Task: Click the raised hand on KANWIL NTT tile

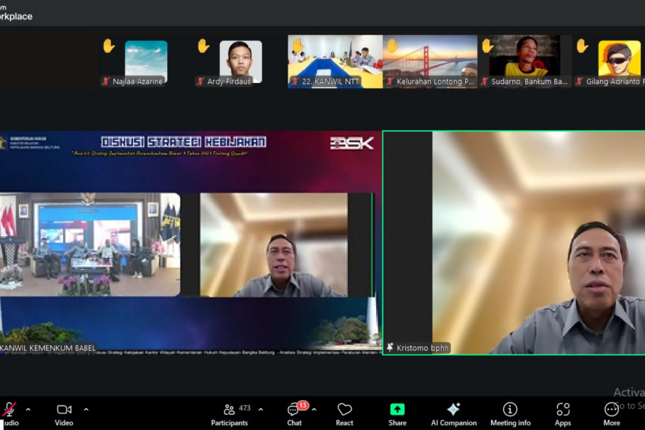Action: (298, 46)
